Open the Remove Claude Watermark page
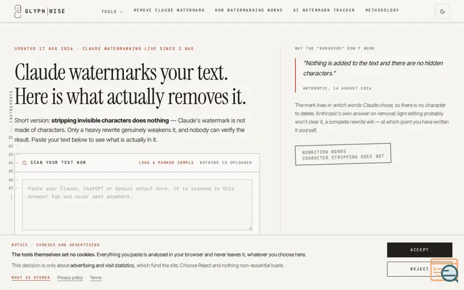This screenshot has width=464, height=290. click(x=169, y=10)
